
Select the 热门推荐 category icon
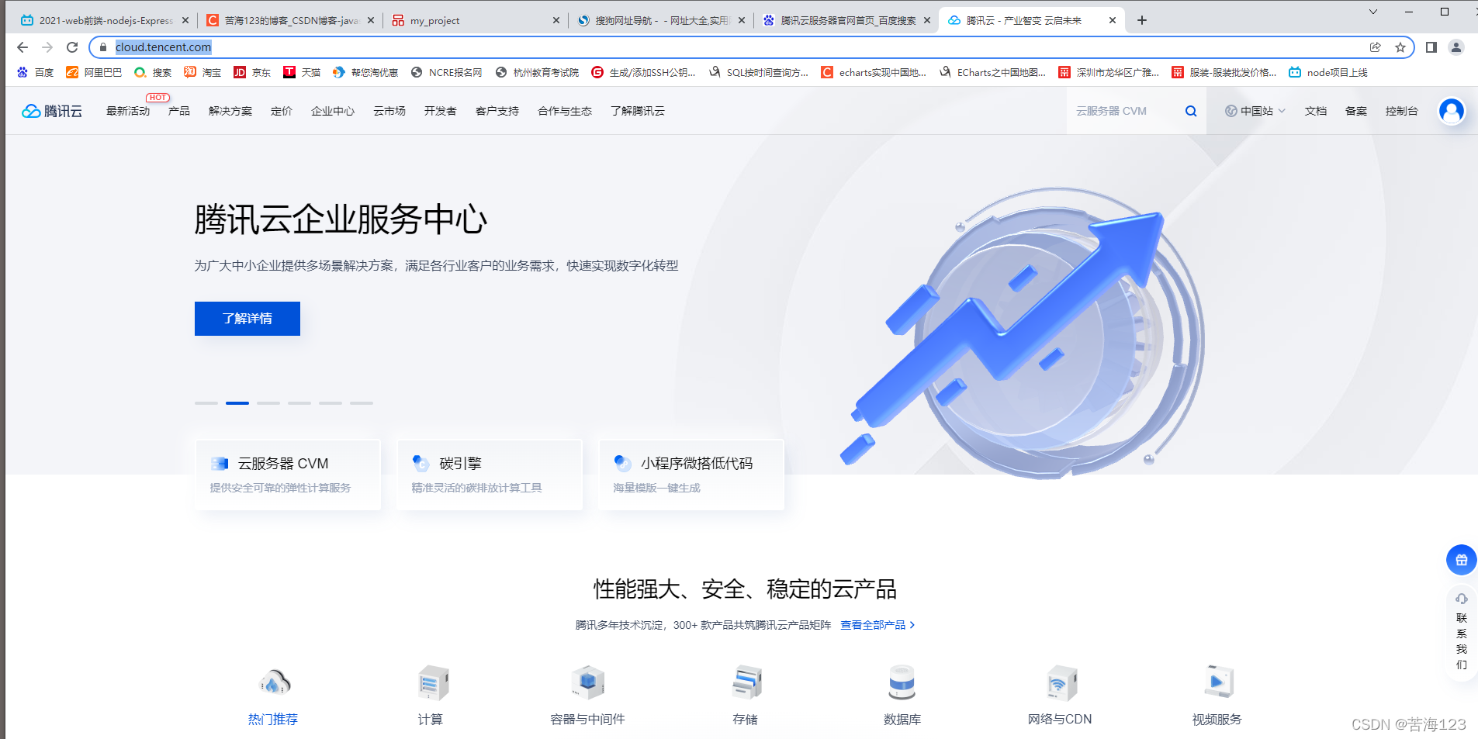274,683
